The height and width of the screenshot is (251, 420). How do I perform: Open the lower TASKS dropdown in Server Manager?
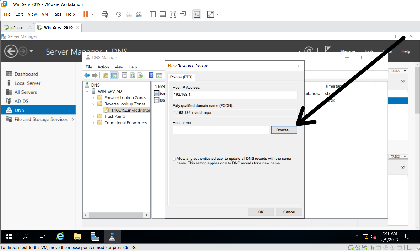pyautogui.click(x=398, y=156)
